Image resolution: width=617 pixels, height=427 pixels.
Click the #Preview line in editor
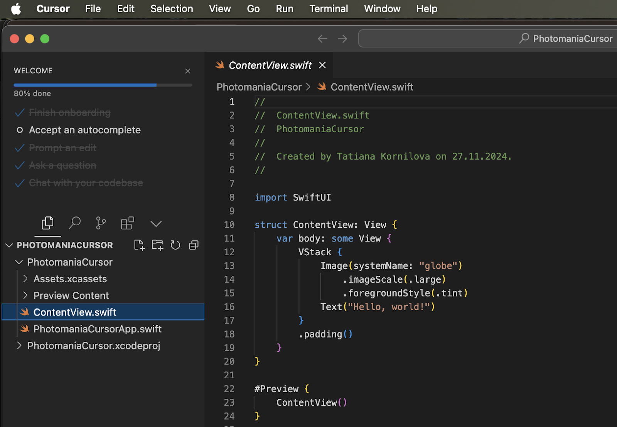pos(282,389)
